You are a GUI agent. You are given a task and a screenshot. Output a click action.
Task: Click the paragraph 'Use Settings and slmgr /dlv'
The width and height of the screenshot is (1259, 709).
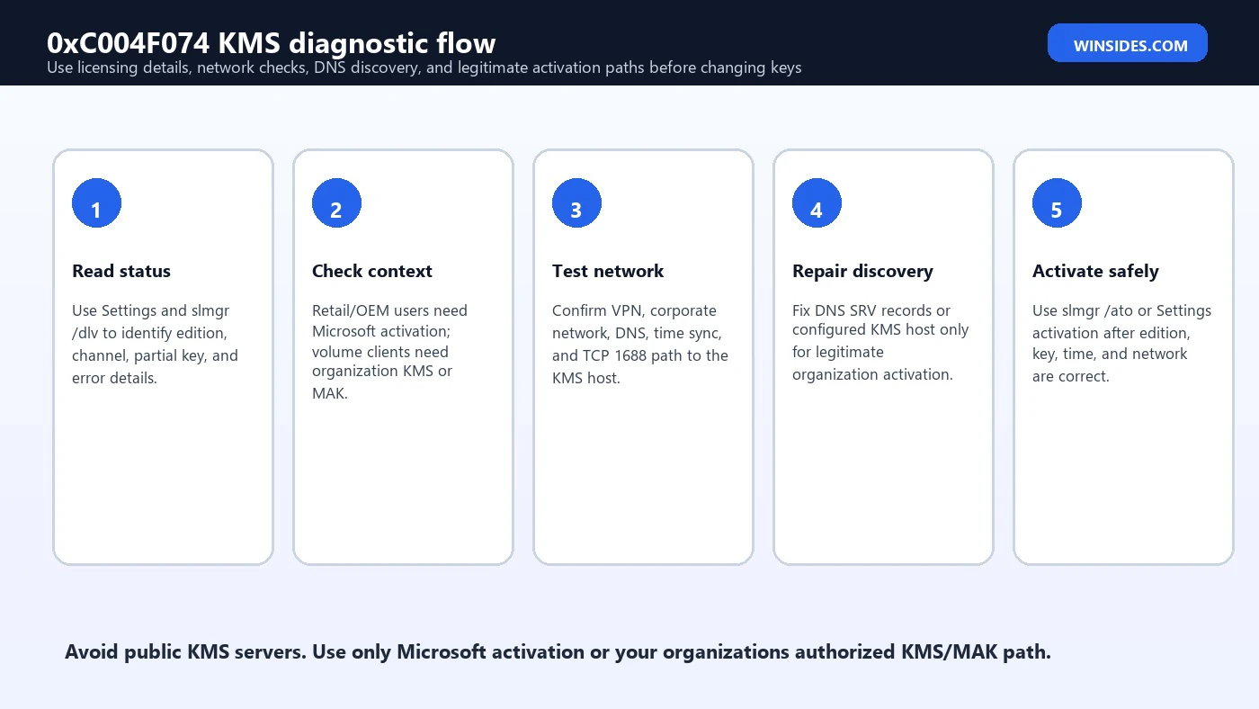[x=155, y=344]
